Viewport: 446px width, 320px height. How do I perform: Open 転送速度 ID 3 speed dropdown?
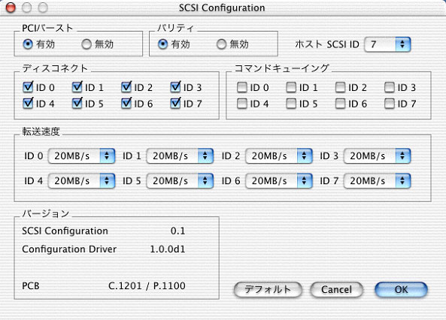pyautogui.click(x=377, y=155)
